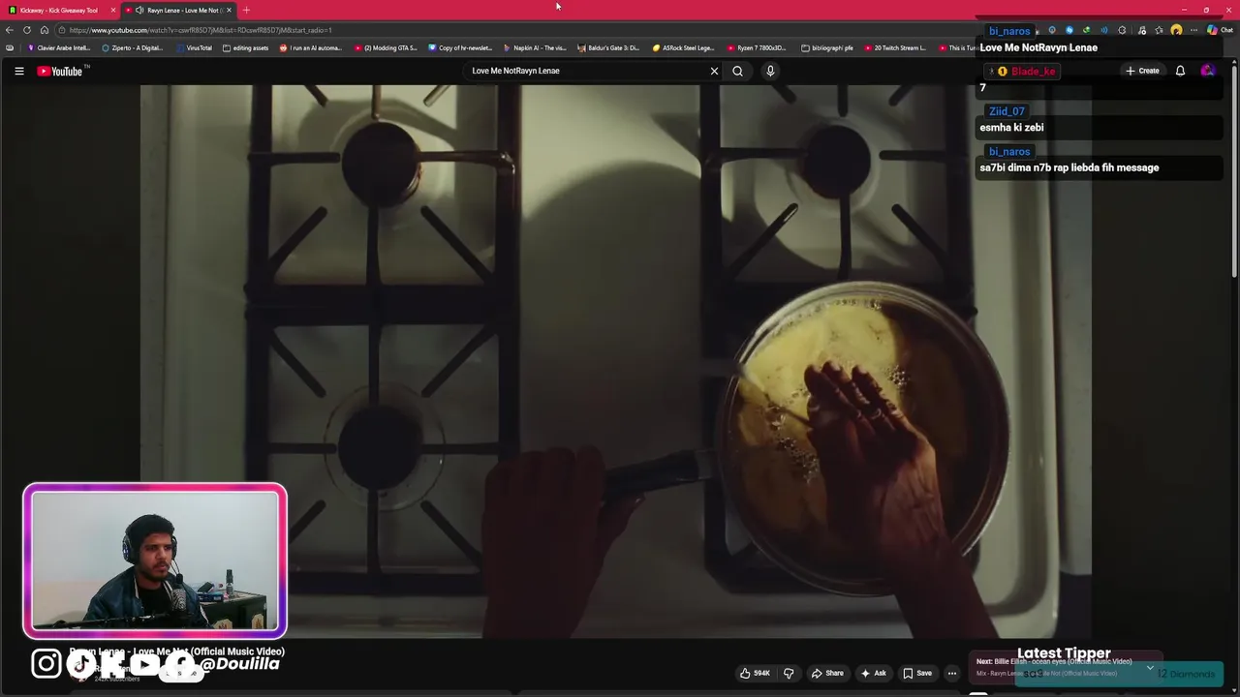
Task: Open the YouTube hamburger guide menu
Action: point(18,71)
